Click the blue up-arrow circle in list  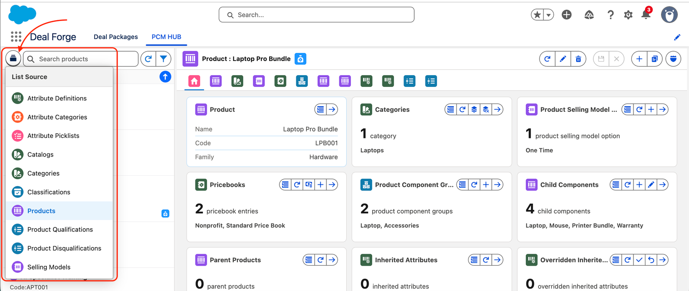(x=165, y=77)
